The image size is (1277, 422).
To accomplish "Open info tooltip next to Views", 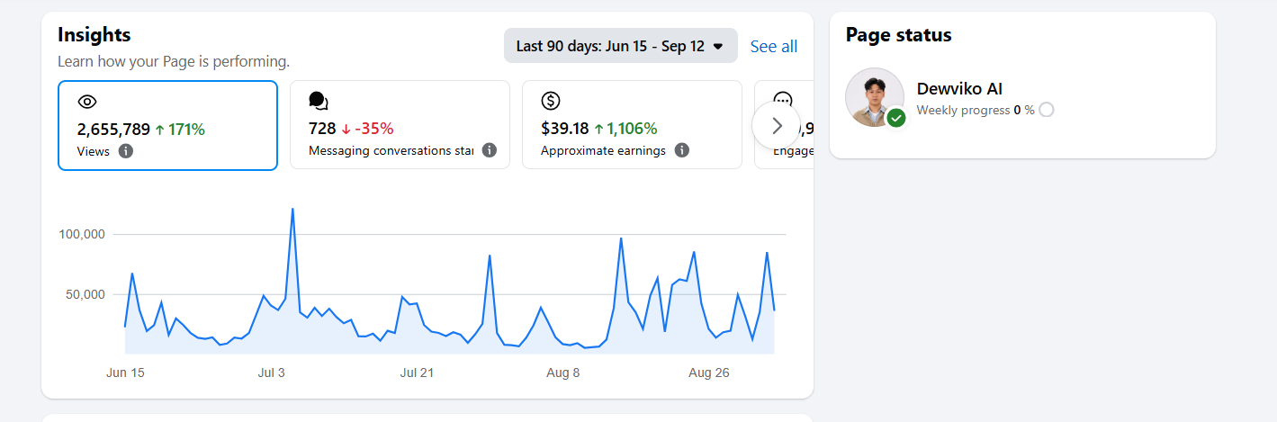I will click(x=126, y=151).
